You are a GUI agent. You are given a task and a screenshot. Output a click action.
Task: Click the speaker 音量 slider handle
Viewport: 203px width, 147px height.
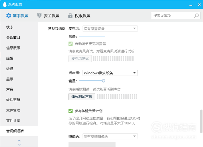coord(104,81)
